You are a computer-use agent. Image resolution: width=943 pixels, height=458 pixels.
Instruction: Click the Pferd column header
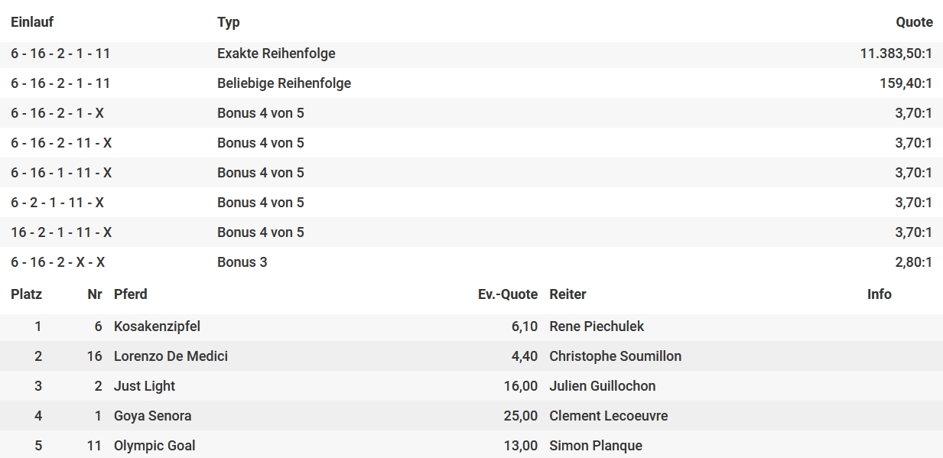pyautogui.click(x=131, y=294)
